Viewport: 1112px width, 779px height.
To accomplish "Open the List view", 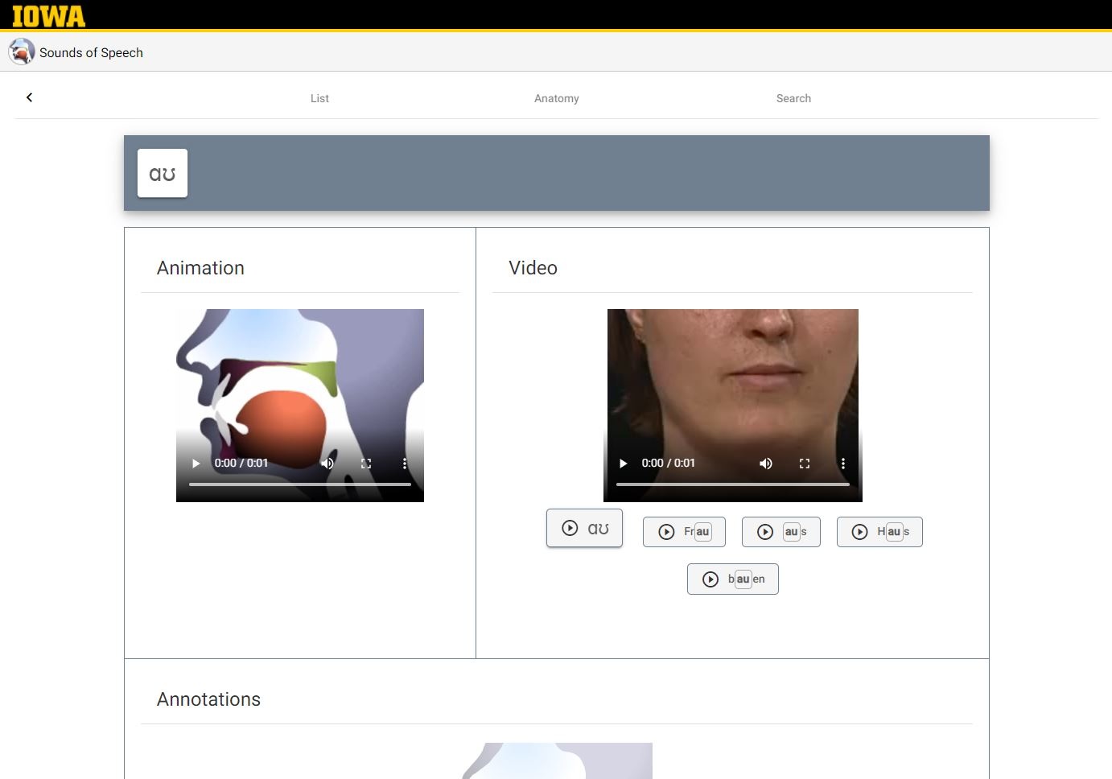I will 319,98.
